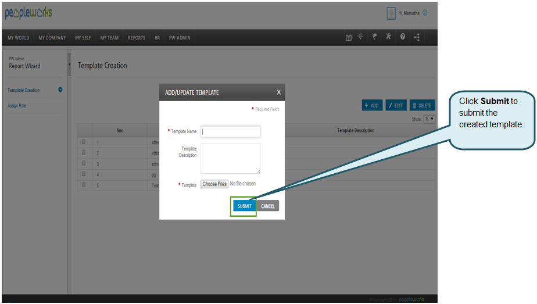Click the org hierarchy tree icon

[x=417, y=38]
